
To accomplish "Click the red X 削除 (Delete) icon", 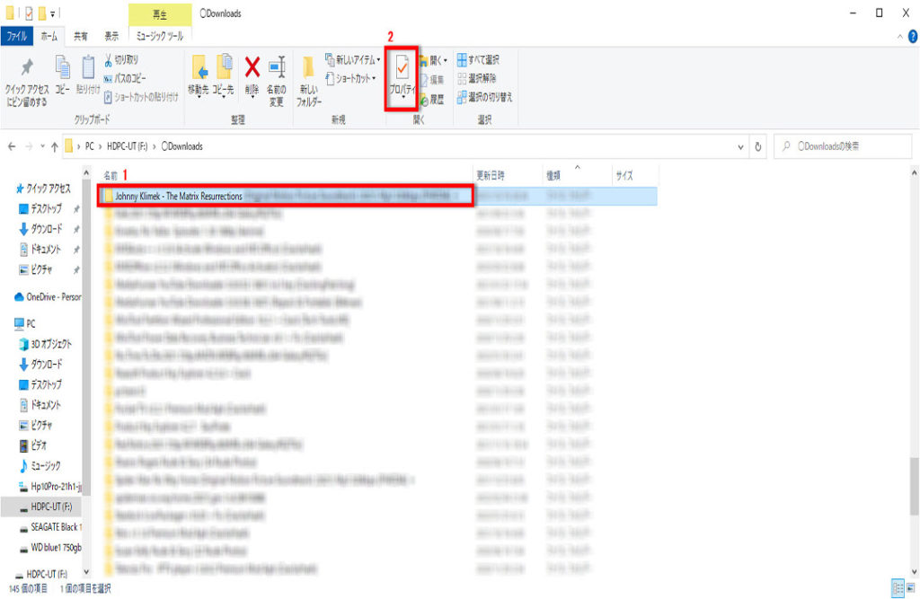I will tap(252, 68).
